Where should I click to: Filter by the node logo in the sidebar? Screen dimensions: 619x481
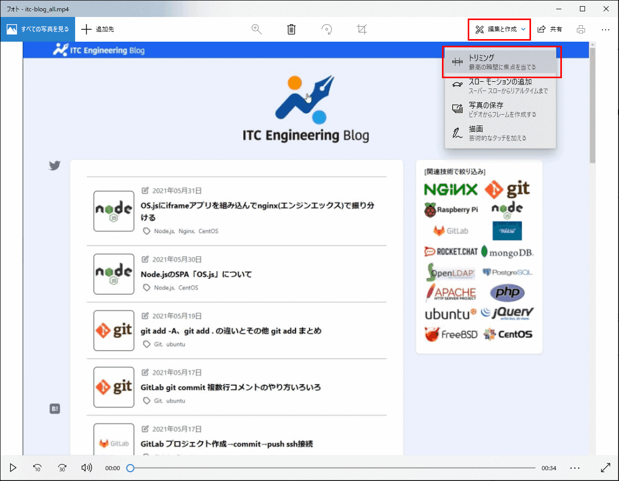point(507,209)
